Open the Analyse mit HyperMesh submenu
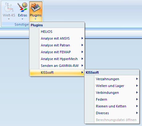The image size is (142, 126). 57,59
